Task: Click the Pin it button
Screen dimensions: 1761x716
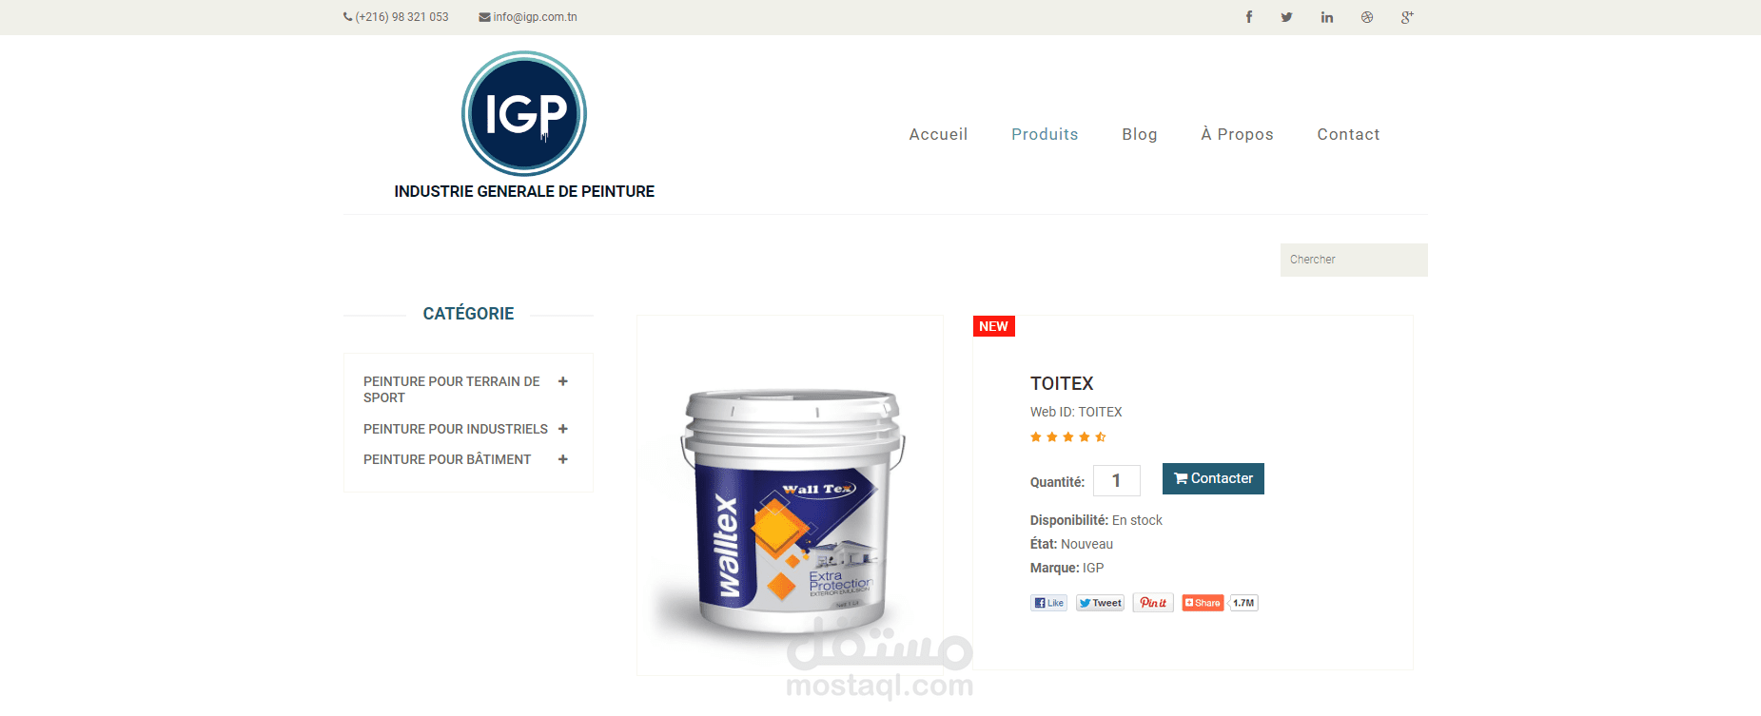Action: pyautogui.click(x=1153, y=603)
